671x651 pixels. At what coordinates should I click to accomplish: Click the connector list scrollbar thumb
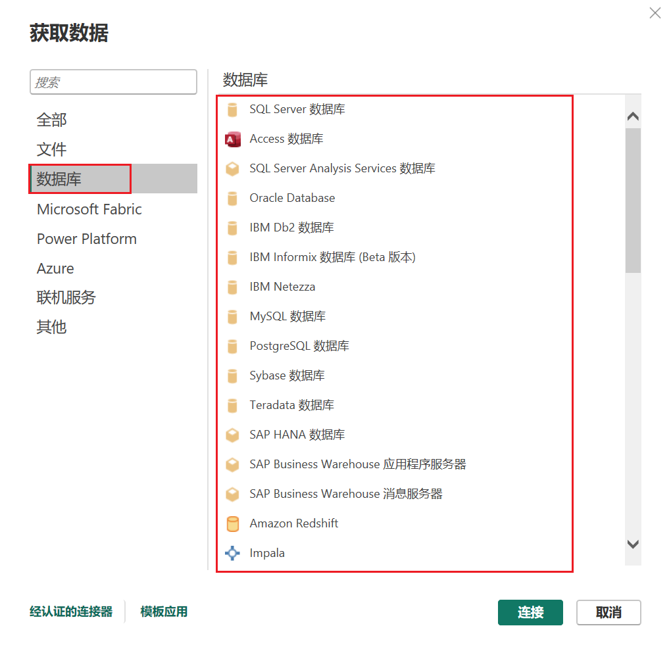633,201
